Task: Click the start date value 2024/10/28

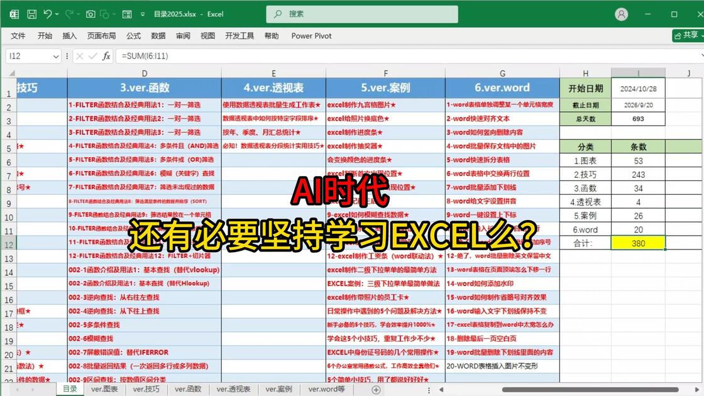Action: coord(638,89)
